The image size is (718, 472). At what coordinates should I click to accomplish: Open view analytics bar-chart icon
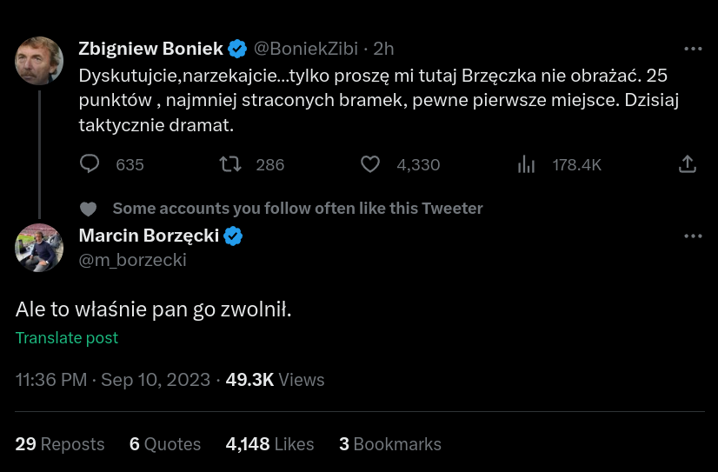526,164
